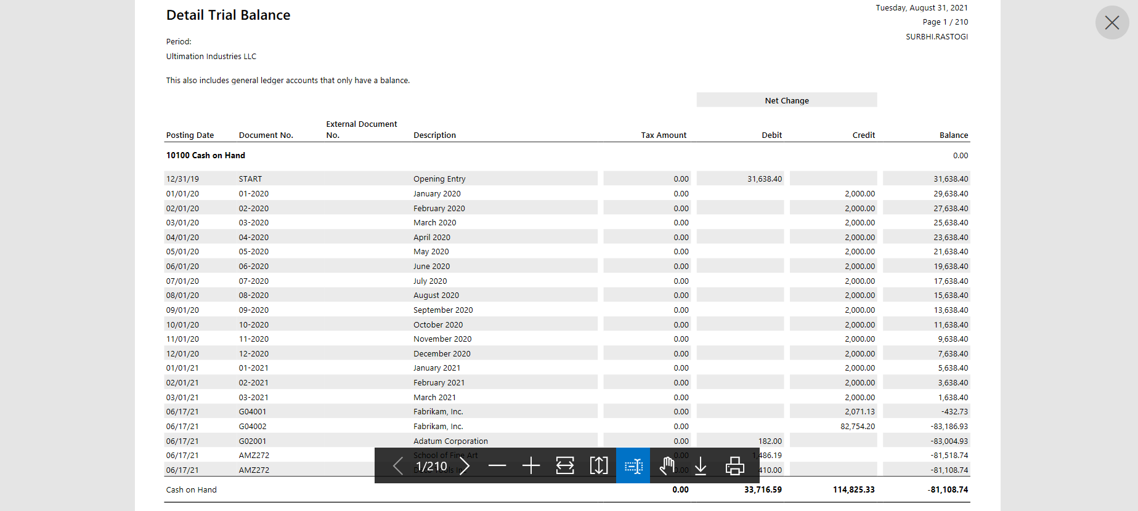Select June 2020 description
This screenshot has height=511, width=1138.
(x=431, y=267)
